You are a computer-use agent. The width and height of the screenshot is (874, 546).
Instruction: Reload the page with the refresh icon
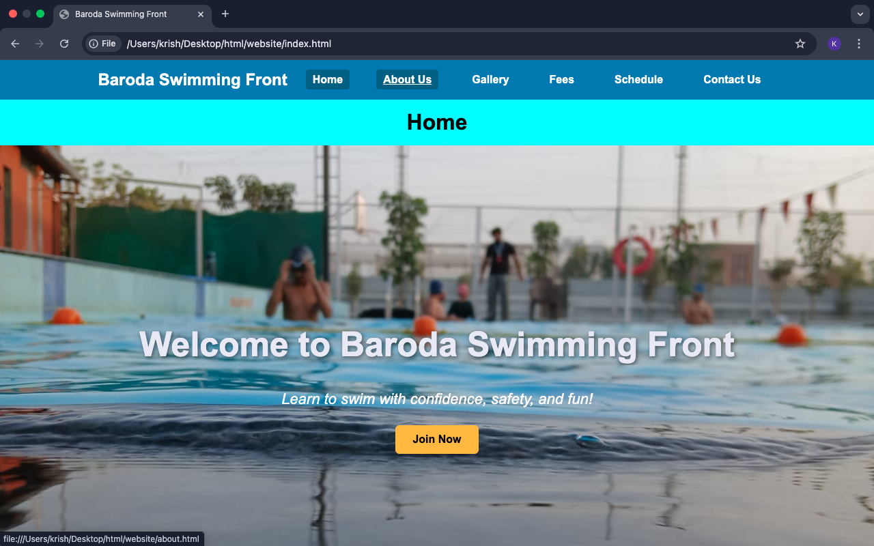click(x=64, y=44)
